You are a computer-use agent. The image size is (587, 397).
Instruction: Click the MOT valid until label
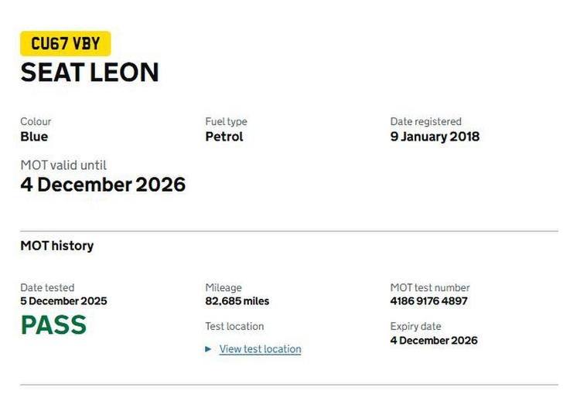click(63, 165)
